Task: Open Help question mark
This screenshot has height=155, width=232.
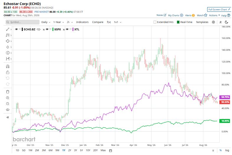Action: coord(228,15)
